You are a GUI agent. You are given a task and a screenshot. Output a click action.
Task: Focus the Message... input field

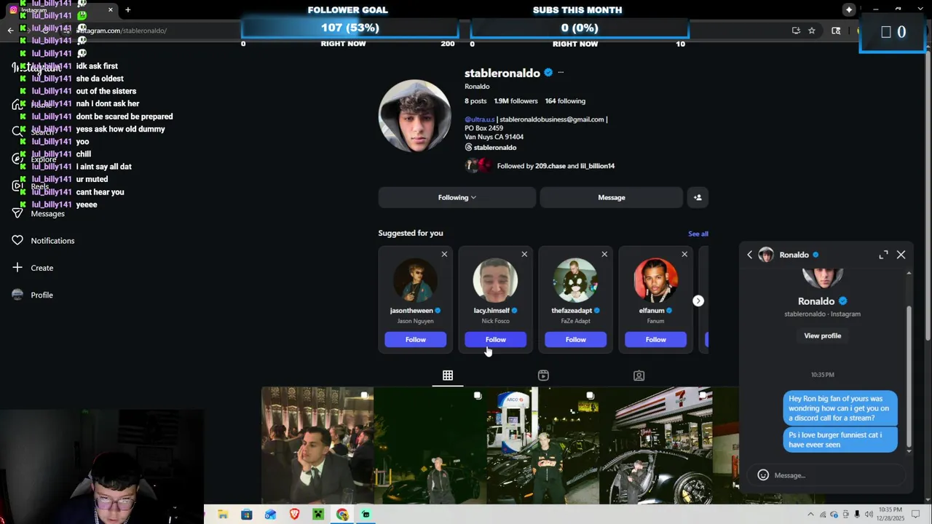click(834, 475)
